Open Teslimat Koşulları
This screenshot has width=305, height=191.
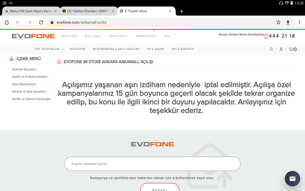coord(24,69)
